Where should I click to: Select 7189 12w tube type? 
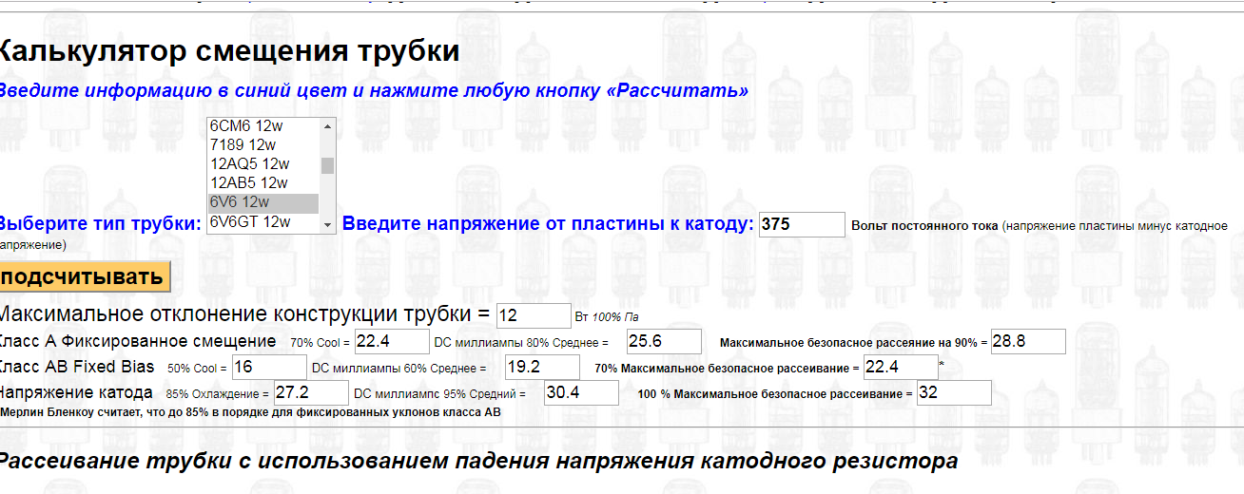tap(263, 144)
